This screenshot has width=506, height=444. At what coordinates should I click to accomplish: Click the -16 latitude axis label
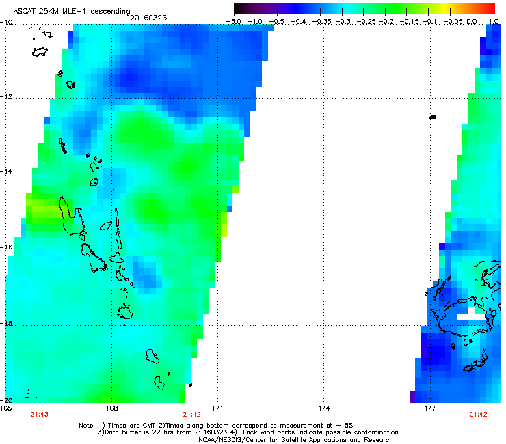(6, 247)
